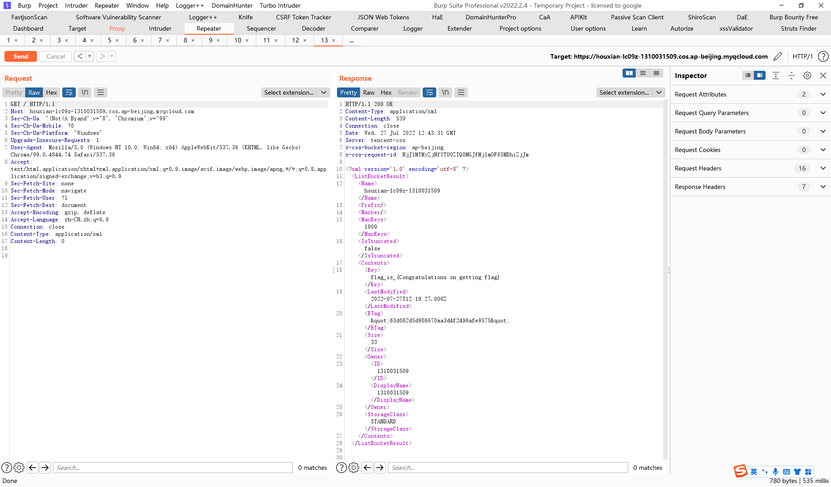Open the Logger++ menu
This screenshot has width=831, height=487.
point(189,5)
